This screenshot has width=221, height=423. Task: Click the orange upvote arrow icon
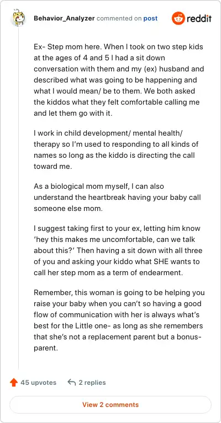pos(13,382)
